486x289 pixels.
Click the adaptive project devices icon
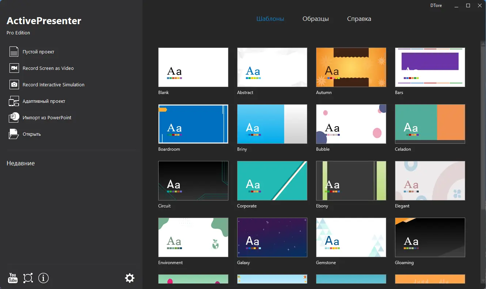[x=14, y=101]
